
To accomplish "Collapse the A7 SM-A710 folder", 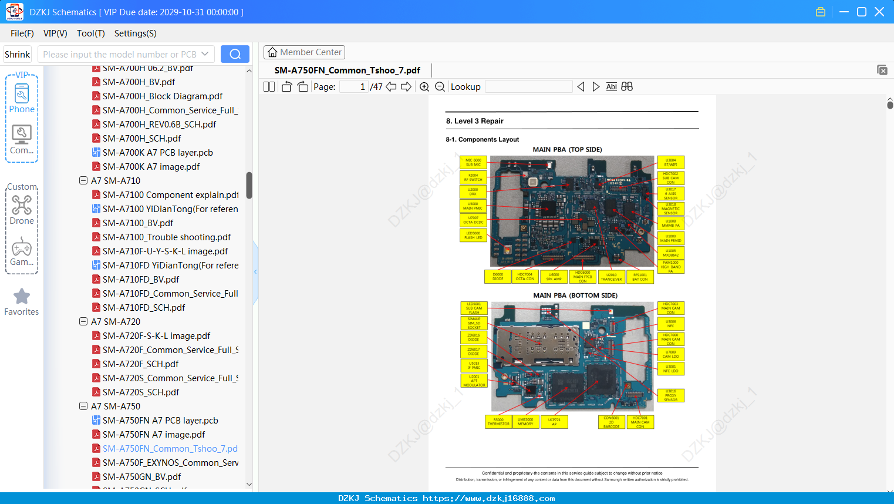I will tap(83, 180).
